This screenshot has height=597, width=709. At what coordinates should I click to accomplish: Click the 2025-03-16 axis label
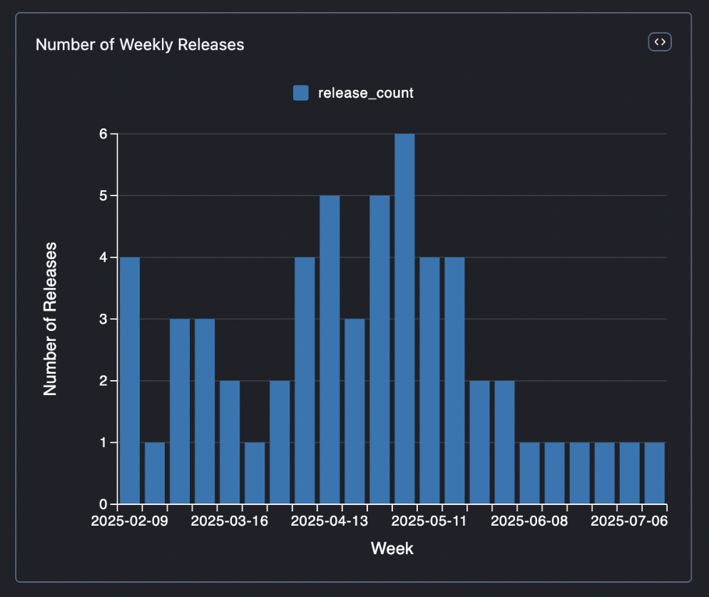[x=231, y=521]
